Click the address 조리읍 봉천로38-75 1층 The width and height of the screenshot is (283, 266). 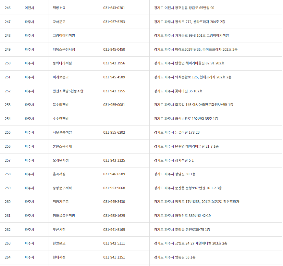[x=182, y=230]
